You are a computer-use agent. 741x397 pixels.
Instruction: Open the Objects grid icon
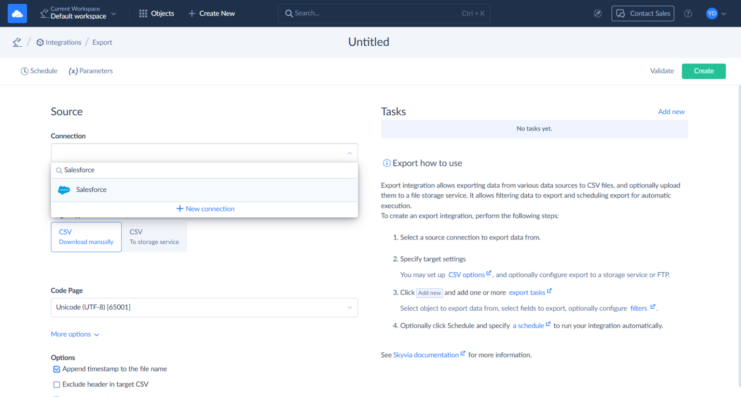(x=143, y=13)
